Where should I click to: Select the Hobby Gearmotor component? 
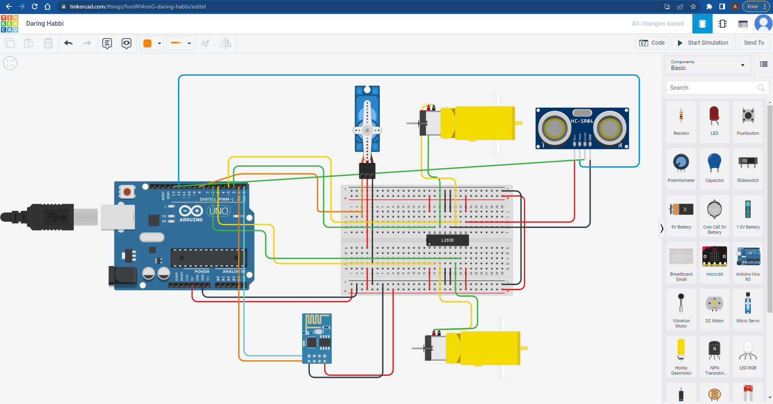pos(681,357)
